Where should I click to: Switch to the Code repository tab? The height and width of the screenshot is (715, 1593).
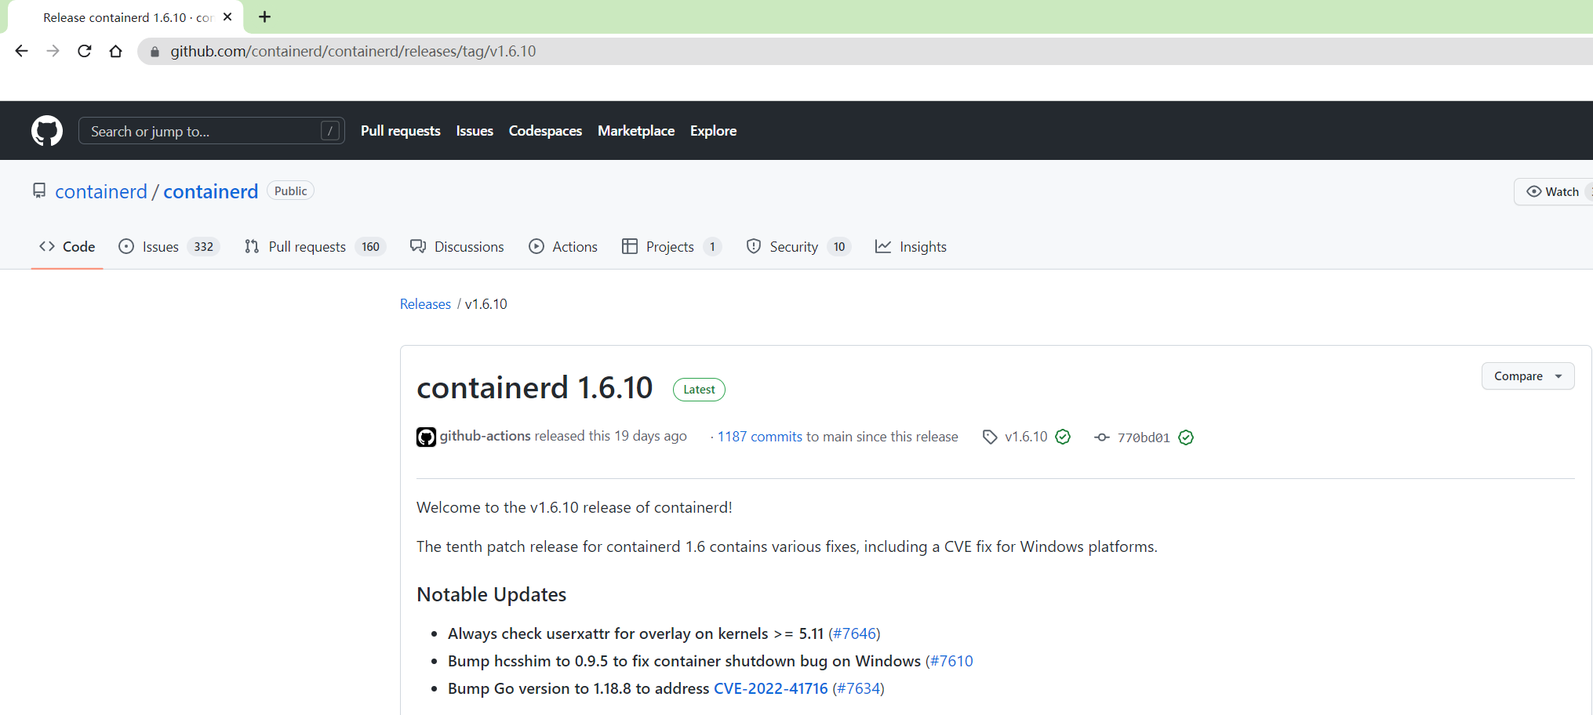point(67,246)
